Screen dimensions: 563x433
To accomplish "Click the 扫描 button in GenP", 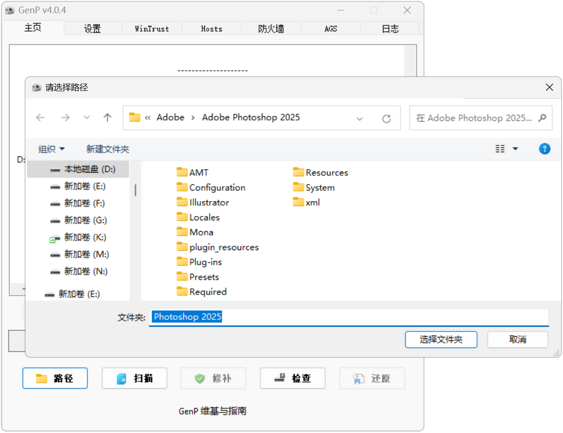I will click(x=135, y=378).
